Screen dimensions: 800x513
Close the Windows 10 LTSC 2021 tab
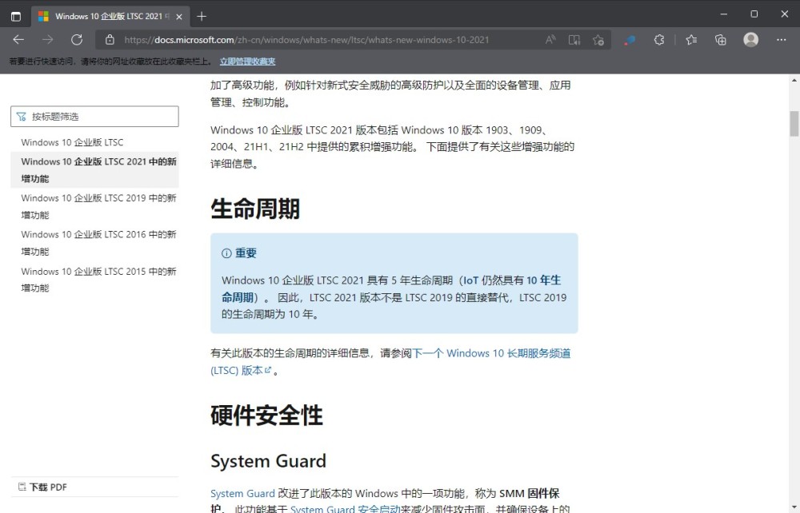pyautogui.click(x=179, y=17)
